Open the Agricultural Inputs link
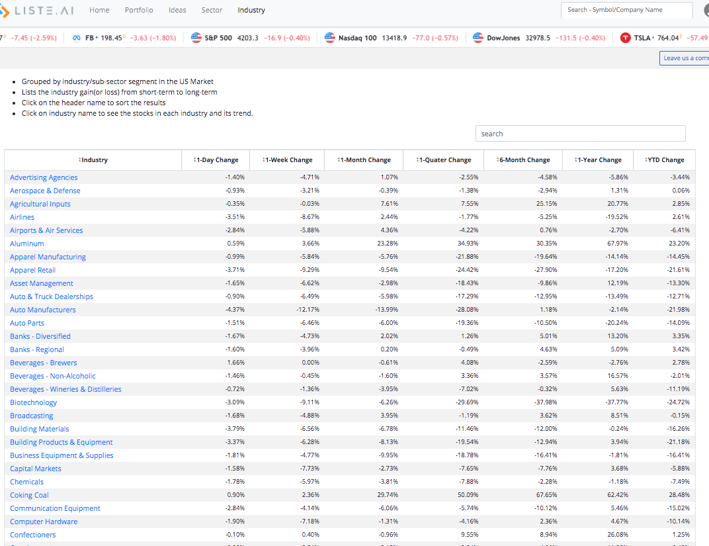Viewport: 709px width, 546px height. (x=40, y=204)
